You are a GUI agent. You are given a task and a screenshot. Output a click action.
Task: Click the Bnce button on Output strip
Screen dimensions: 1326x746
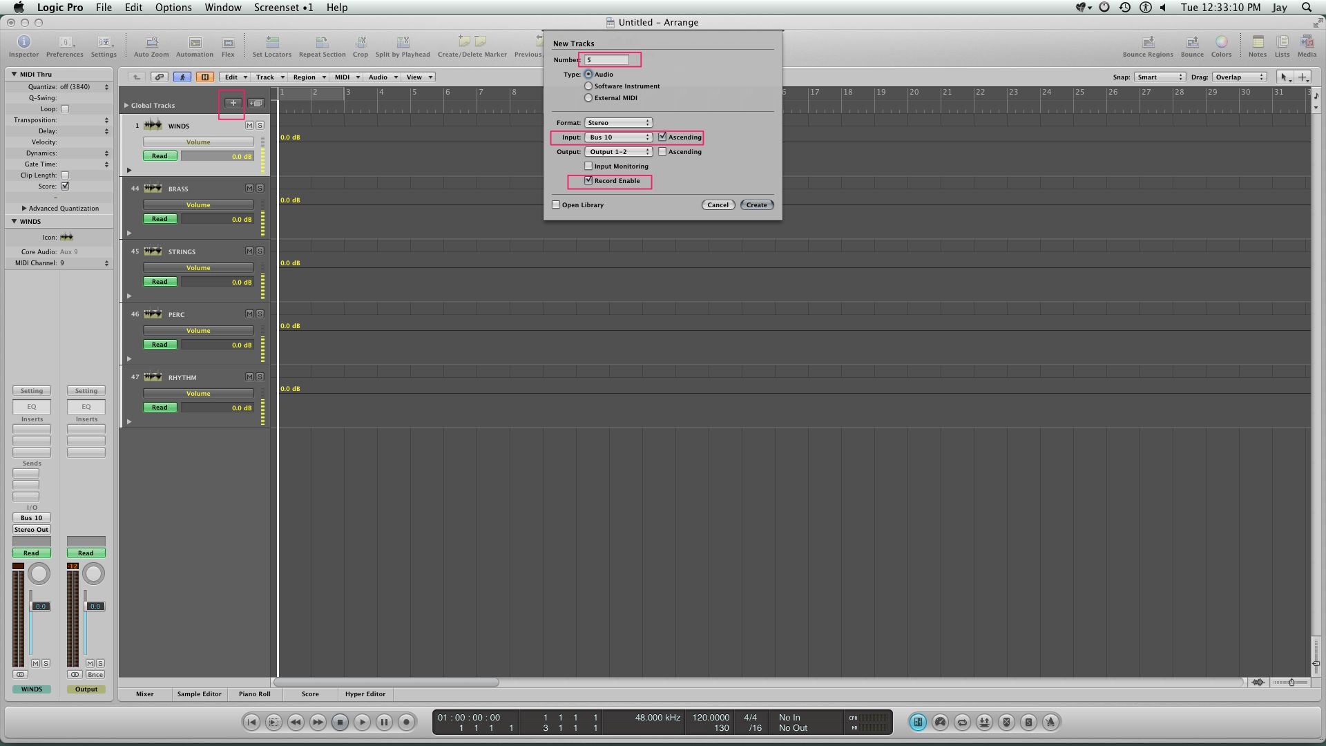pos(95,674)
